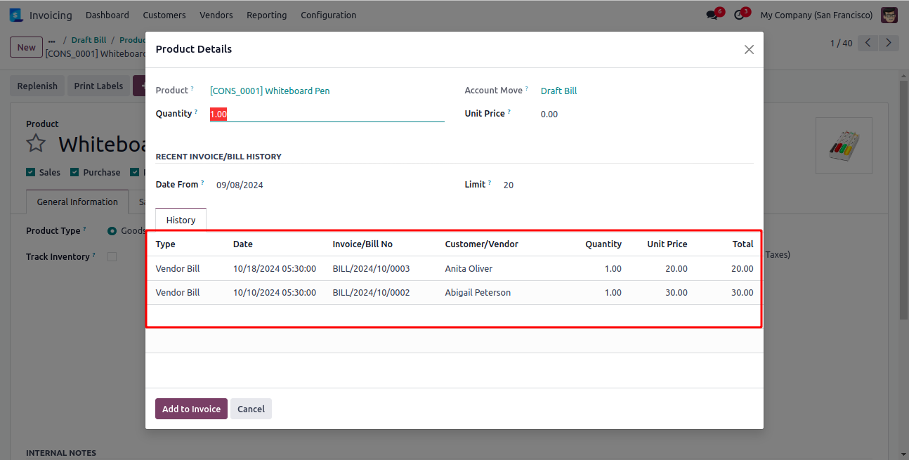Click the Whiteboard Pen product image
909x460 pixels.
(x=843, y=146)
